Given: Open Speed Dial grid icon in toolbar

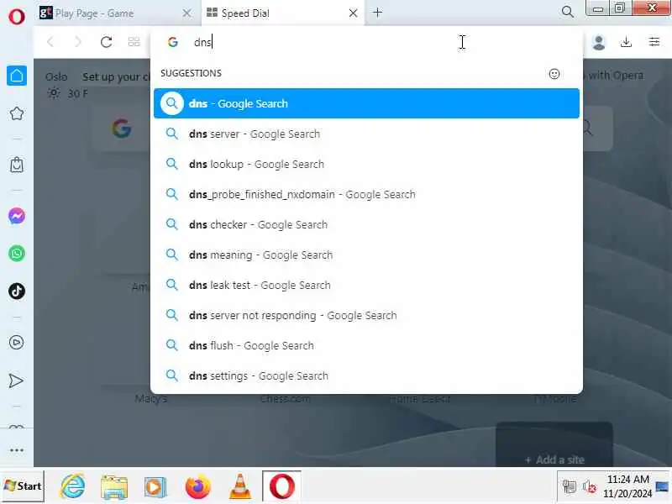Looking at the screenshot, I should (x=134, y=41).
